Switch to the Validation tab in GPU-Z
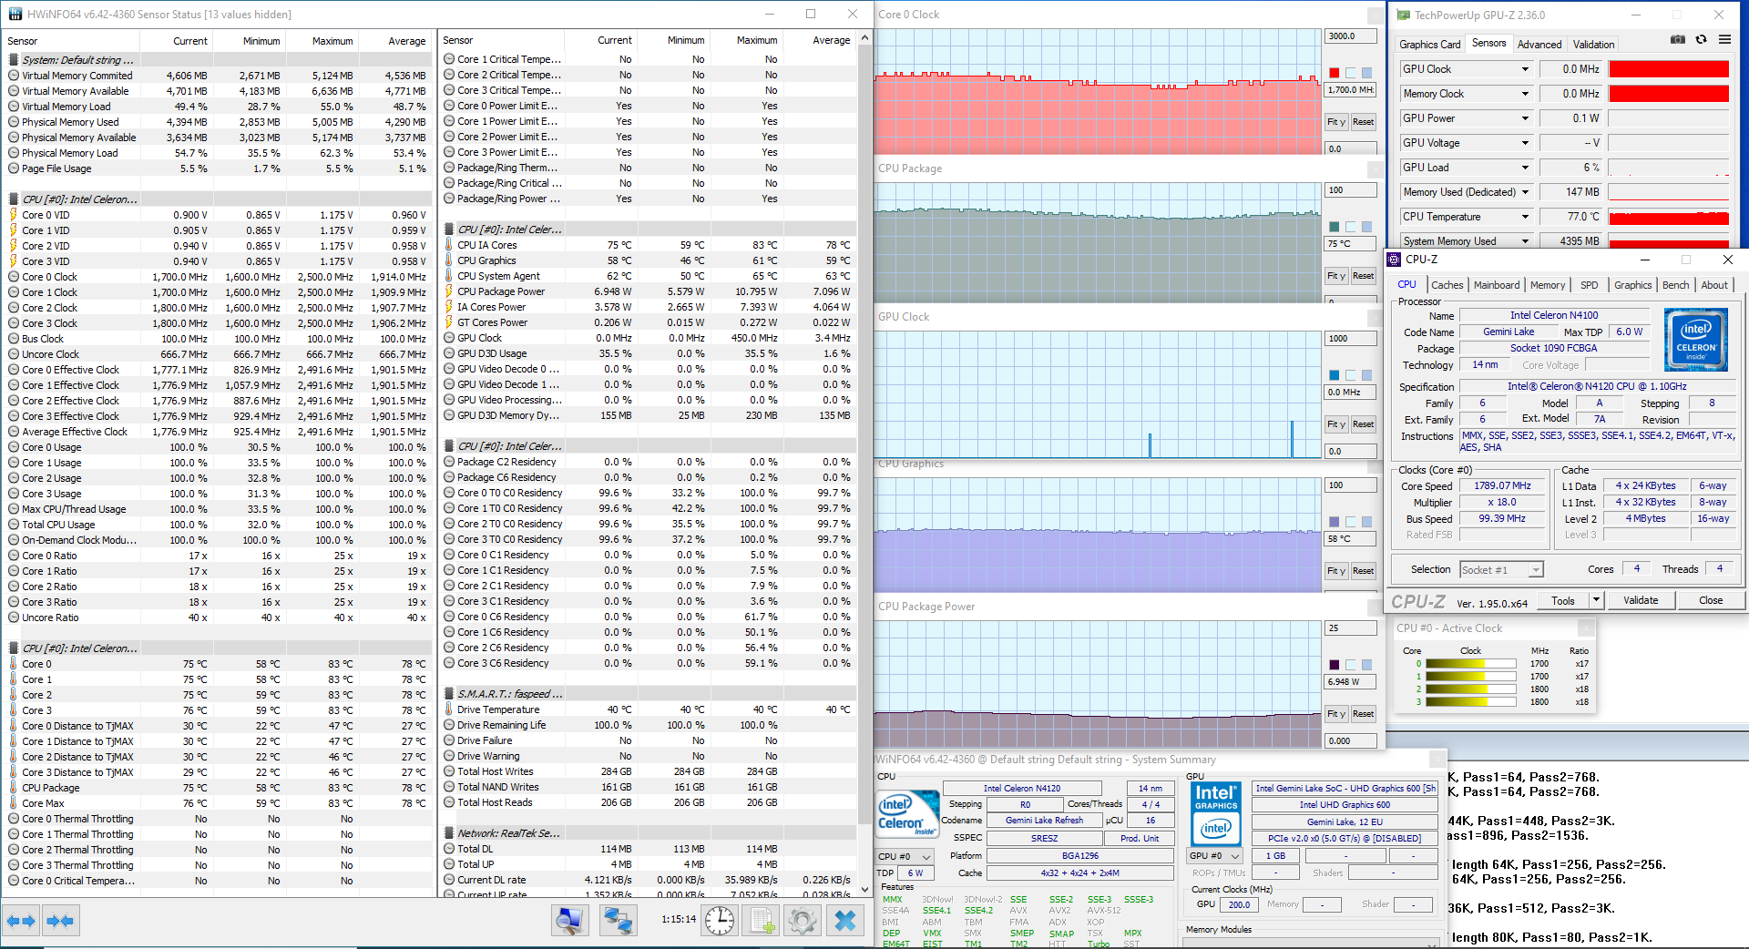Image resolution: width=1749 pixels, height=949 pixels. (1593, 44)
